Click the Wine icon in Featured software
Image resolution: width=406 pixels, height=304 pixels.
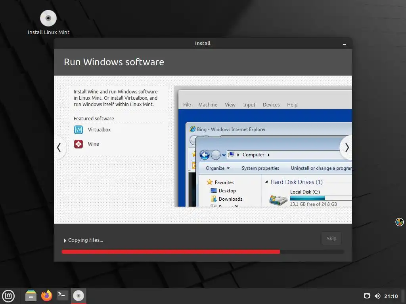tap(79, 144)
